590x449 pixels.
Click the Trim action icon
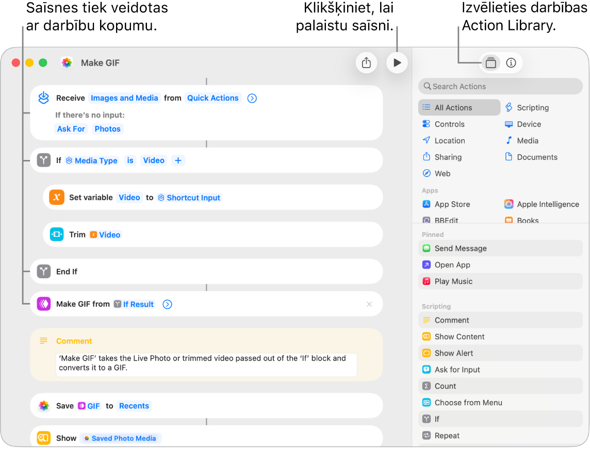click(57, 234)
